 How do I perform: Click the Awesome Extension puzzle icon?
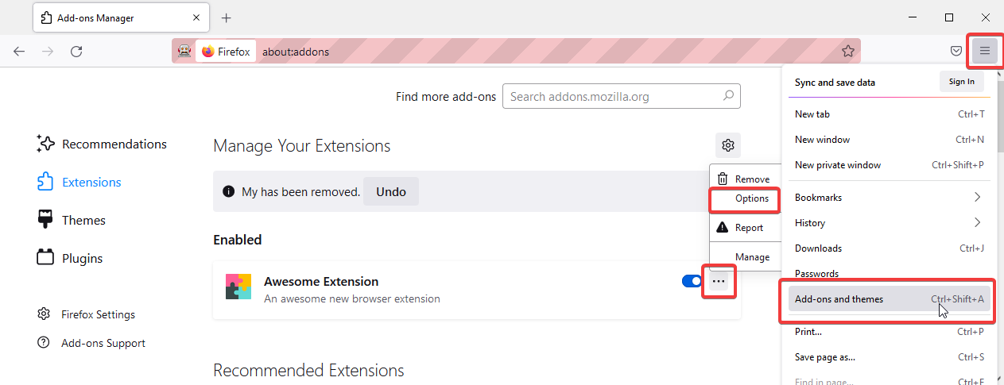click(238, 287)
